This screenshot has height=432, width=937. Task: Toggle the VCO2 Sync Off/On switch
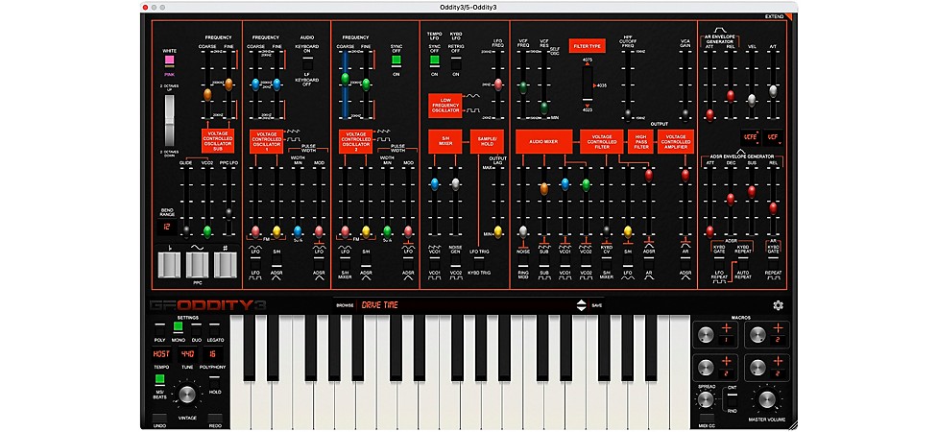396,60
